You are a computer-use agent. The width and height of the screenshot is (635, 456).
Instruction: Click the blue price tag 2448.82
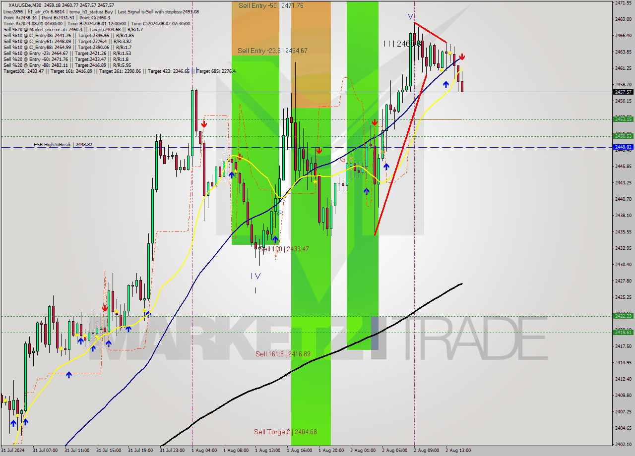click(x=623, y=147)
